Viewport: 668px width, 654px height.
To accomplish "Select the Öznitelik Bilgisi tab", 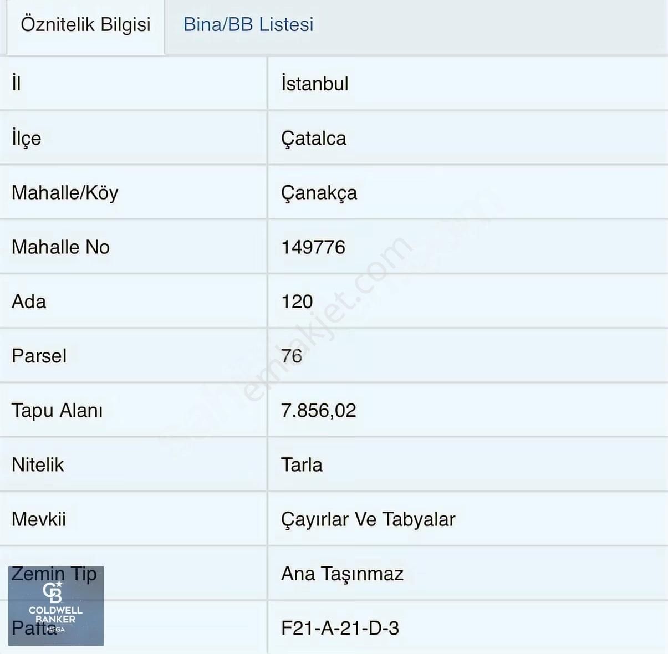I will tap(85, 24).
